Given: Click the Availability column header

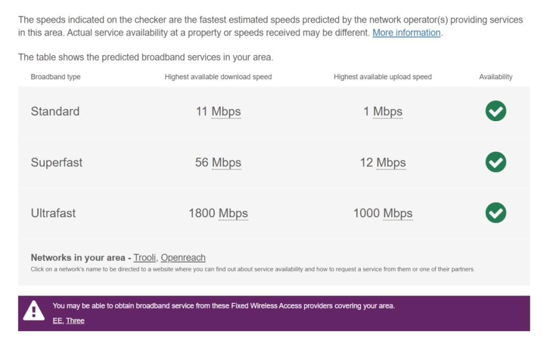Looking at the screenshot, I should [496, 77].
